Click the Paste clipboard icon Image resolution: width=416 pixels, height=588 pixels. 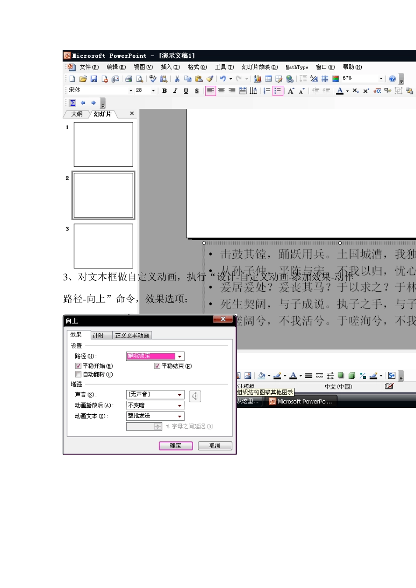[x=199, y=79]
